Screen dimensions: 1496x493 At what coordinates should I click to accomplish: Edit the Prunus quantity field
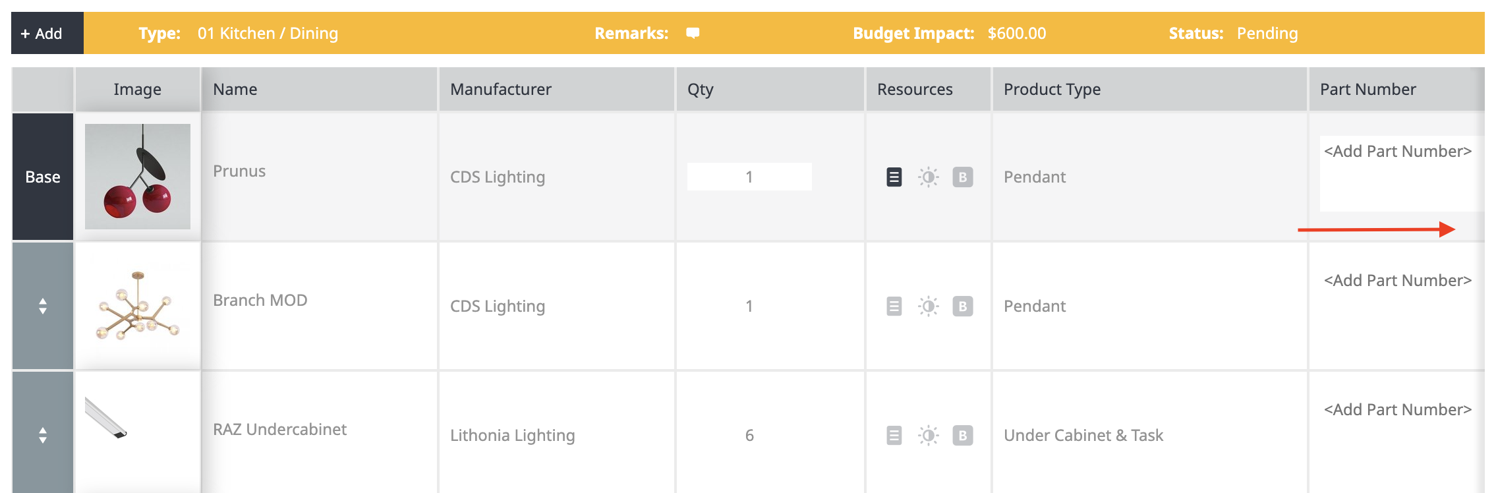[749, 177]
